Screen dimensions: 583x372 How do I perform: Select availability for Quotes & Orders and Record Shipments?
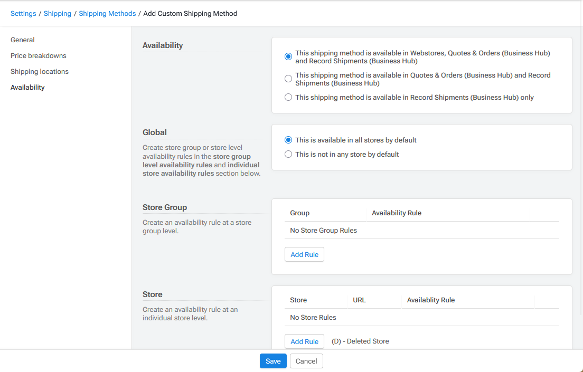288,78
